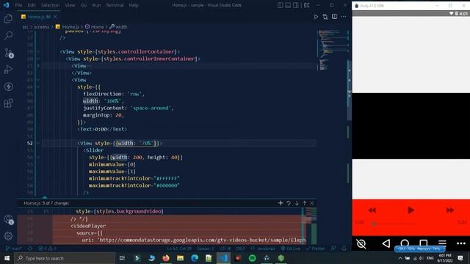
Task: Click the rewind button in the emulator
Action: click(372, 210)
